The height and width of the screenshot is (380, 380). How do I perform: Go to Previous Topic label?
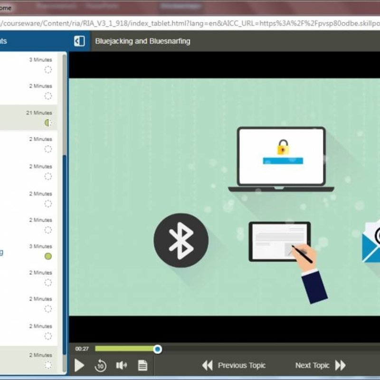click(x=242, y=365)
